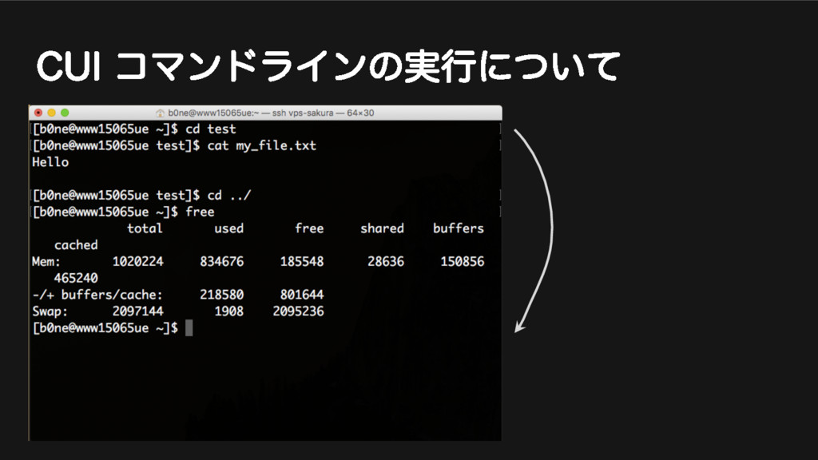Click buffers value 150856
This screenshot has width=818, height=460.
463,261
